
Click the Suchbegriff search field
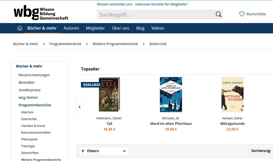156,15
